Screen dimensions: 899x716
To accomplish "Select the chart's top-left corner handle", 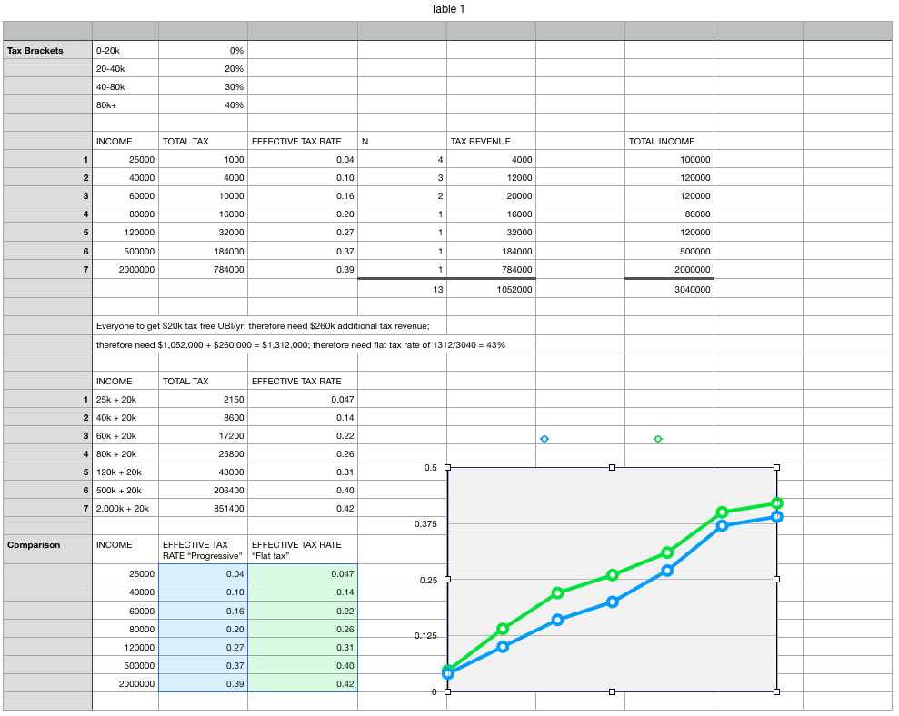I will tap(447, 467).
